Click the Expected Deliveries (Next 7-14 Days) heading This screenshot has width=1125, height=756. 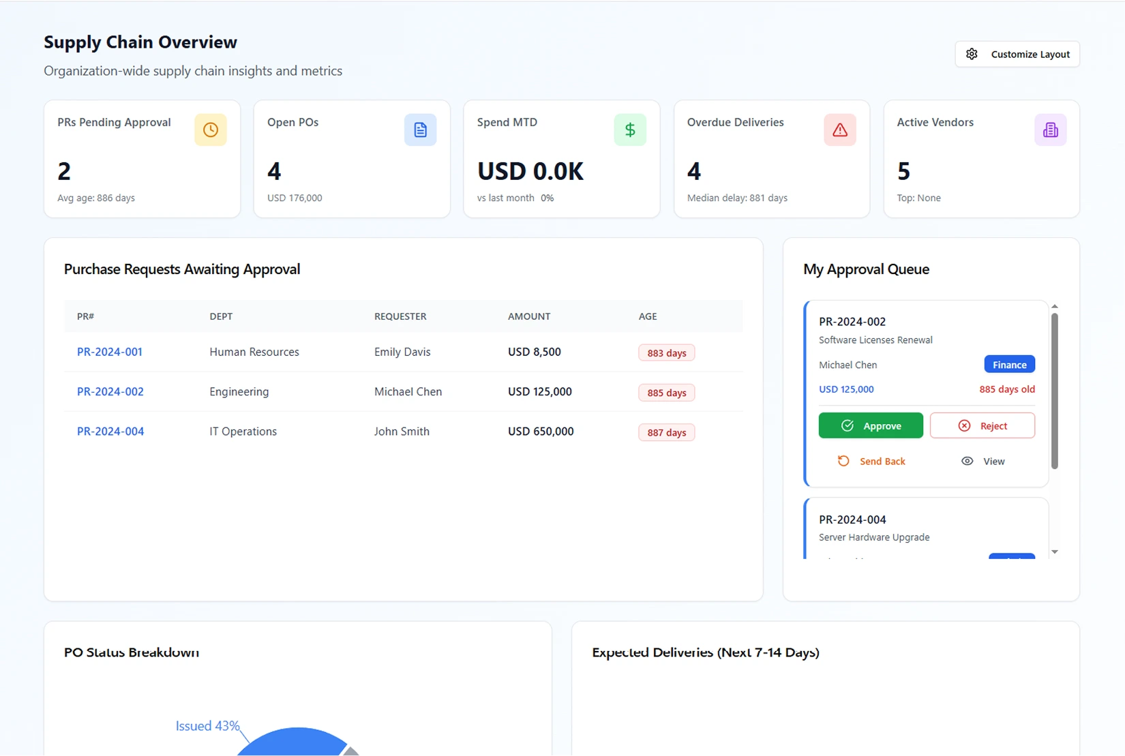pos(706,652)
